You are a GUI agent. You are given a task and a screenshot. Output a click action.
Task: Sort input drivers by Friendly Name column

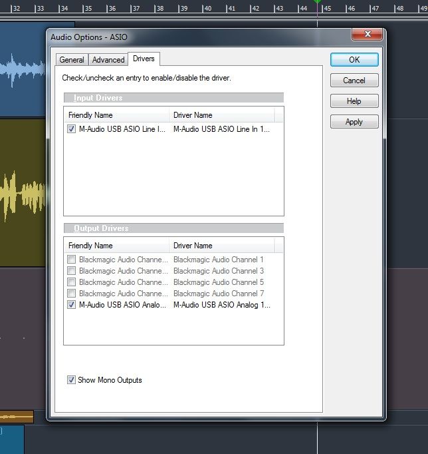click(116, 115)
